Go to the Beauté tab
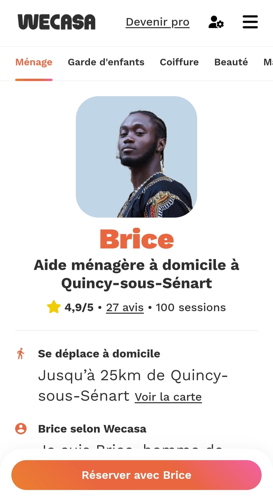 pyautogui.click(x=231, y=62)
